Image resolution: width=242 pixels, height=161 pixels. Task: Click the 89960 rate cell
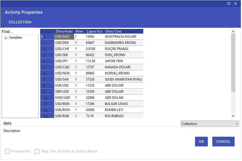[x=95, y=74]
